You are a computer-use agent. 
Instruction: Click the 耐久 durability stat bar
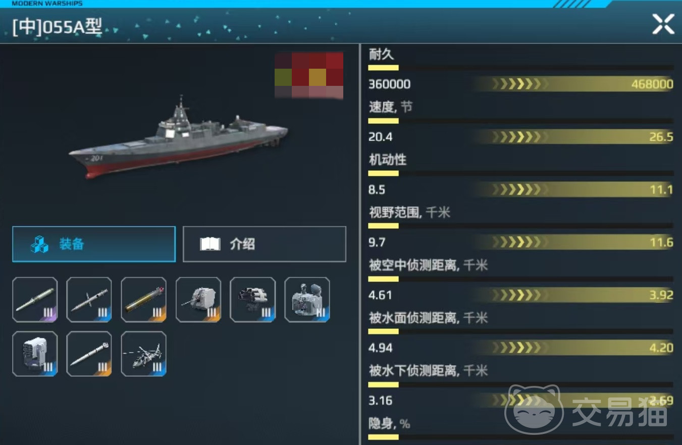point(520,67)
